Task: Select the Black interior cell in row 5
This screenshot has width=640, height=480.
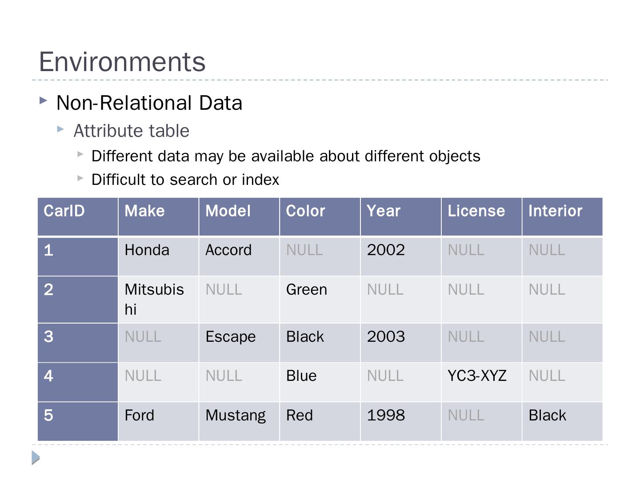Action: click(547, 416)
